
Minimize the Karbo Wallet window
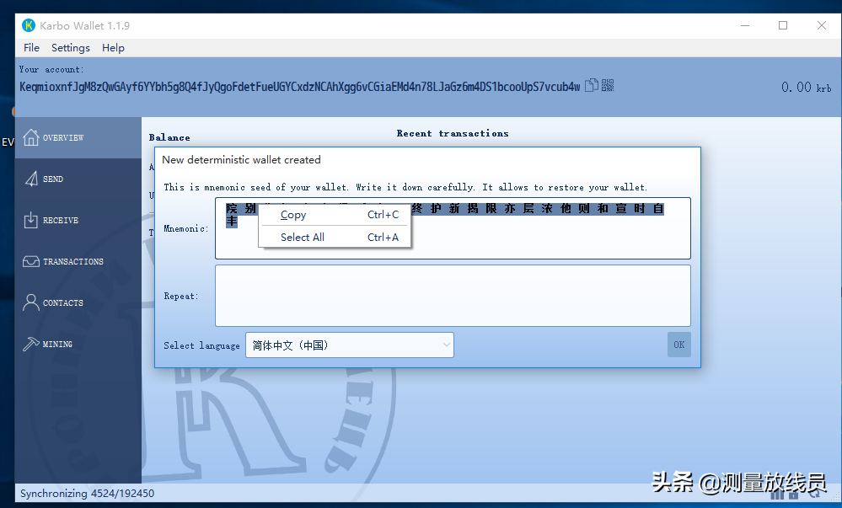pyautogui.click(x=745, y=25)
